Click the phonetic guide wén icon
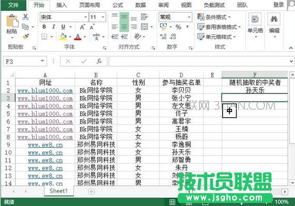 [x=96, y=37]
